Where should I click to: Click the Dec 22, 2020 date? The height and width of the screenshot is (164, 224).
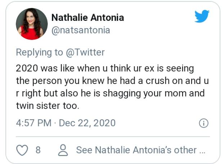(87, 123)
